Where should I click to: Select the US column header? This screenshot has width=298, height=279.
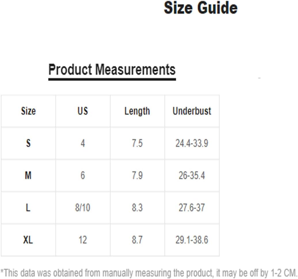[83, 111]
